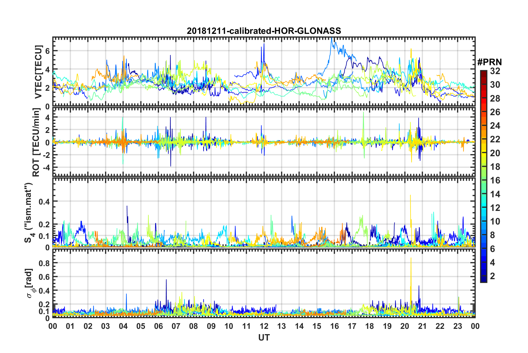The width and height of the screenshot is (528, 353).
Task: Click x-axis hour label 03
Action: pos(105,326)
